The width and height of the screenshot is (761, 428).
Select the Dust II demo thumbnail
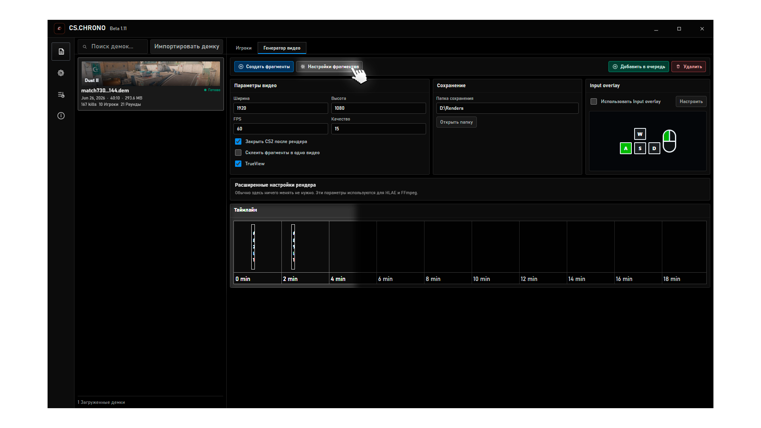[151, 74]
